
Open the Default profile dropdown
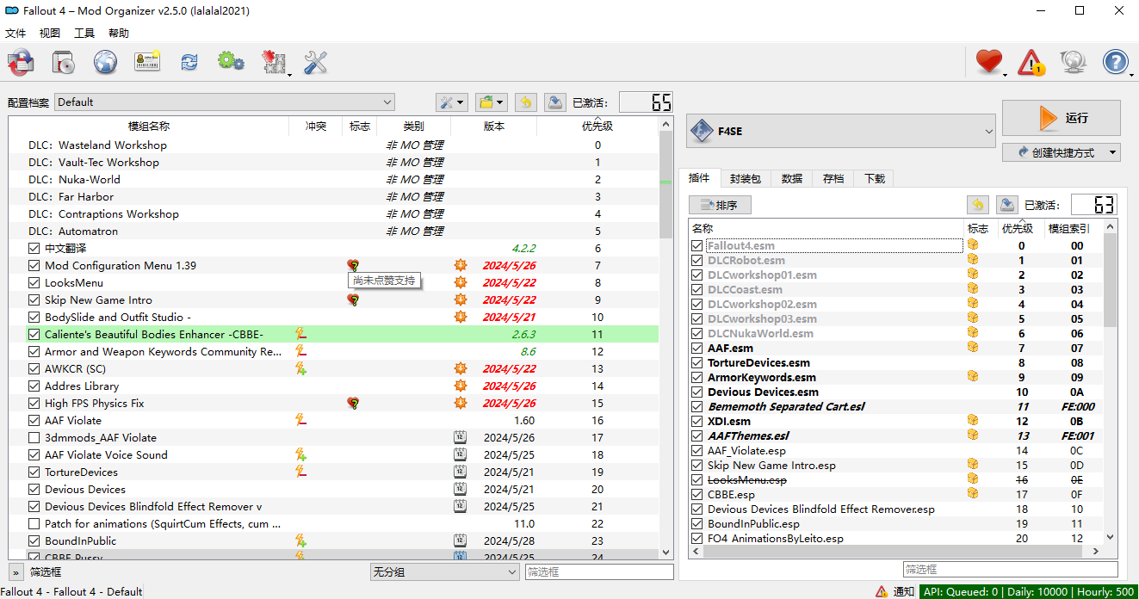(x=224, y=102)
